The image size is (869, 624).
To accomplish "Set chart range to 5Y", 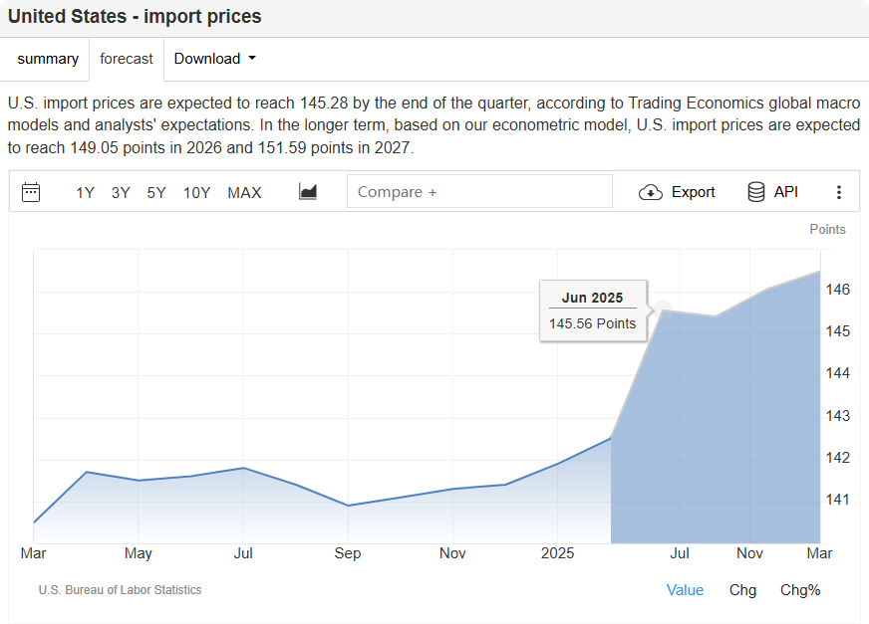I will pos(156,193).
